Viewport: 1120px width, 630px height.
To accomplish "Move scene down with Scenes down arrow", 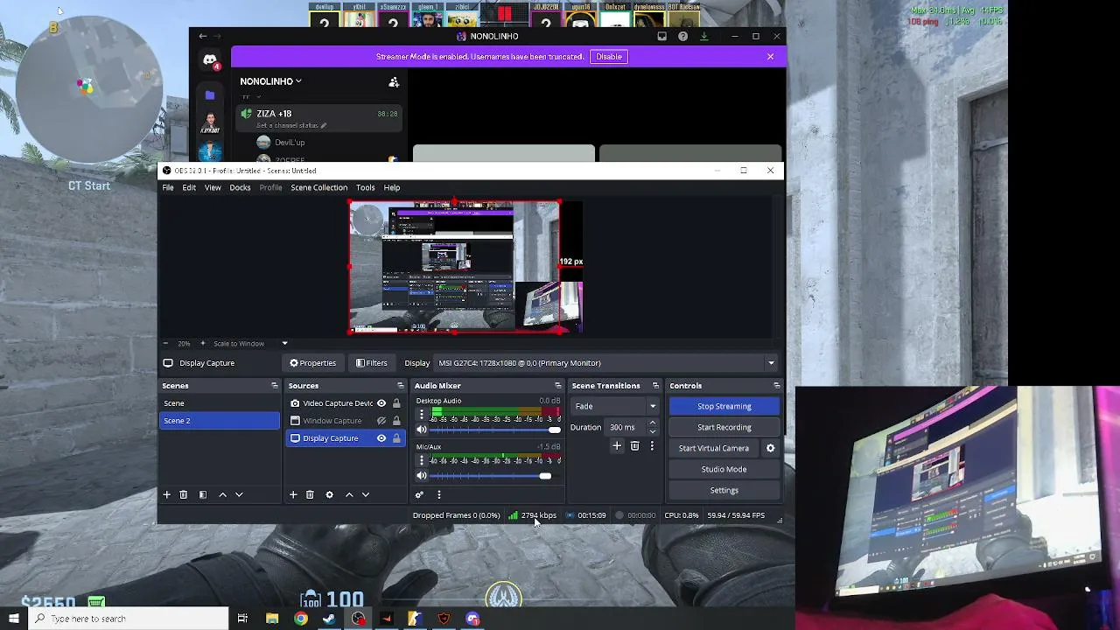I will pos(239,494).
